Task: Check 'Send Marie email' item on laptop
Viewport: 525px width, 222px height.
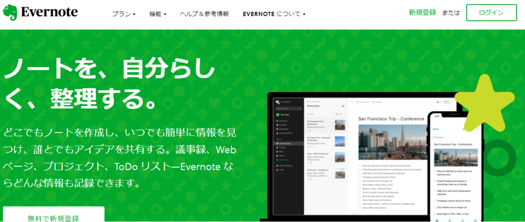Action: (359, 204)
